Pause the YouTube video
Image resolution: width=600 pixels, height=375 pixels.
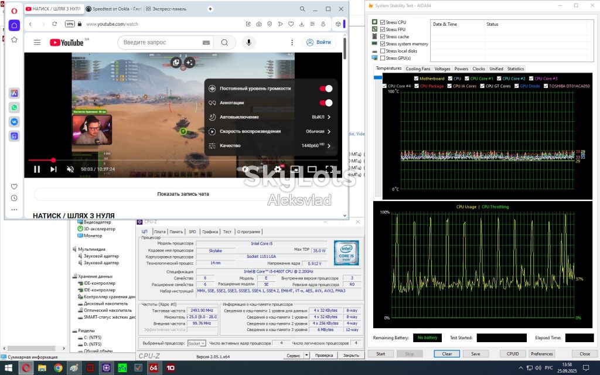[x=37, y=169]
